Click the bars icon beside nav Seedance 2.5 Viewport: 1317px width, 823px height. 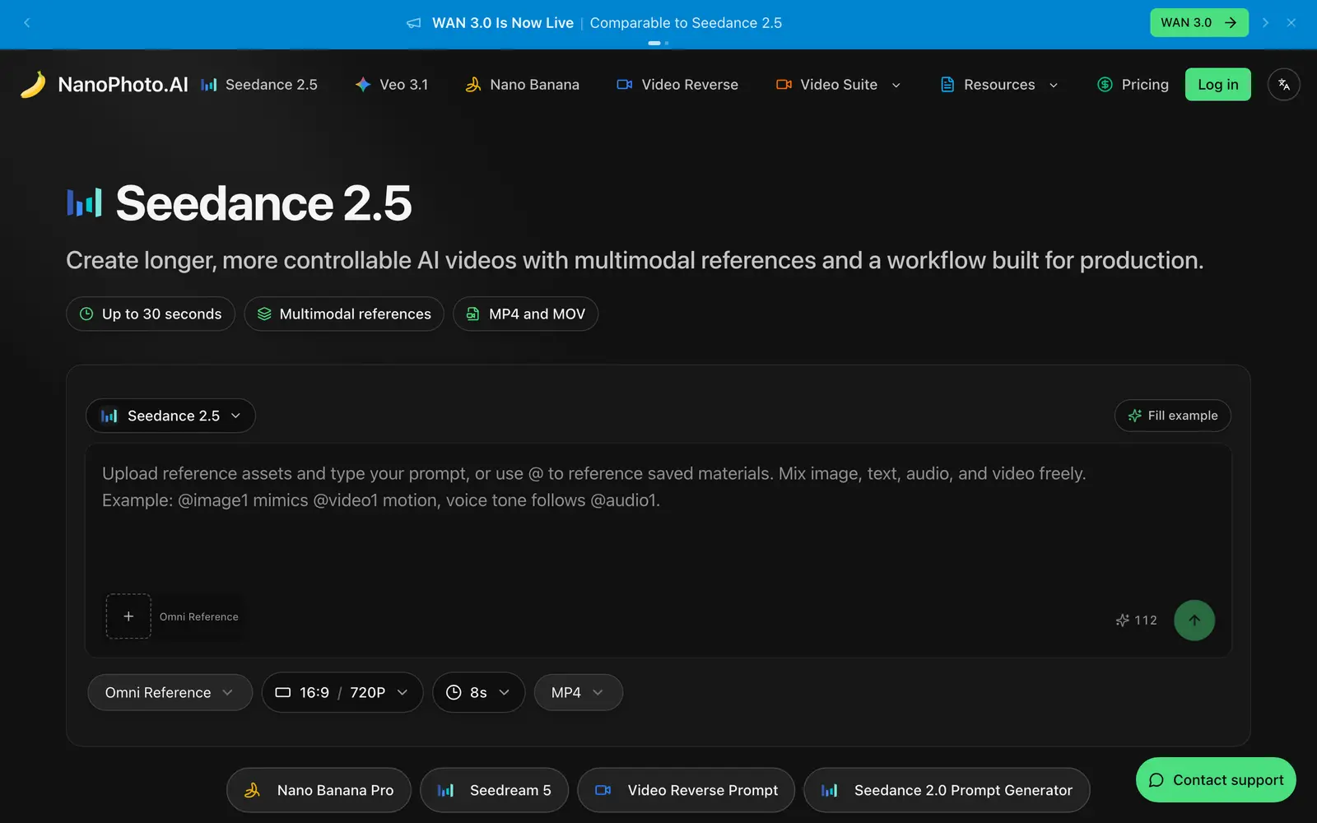[x=209, y=85]
